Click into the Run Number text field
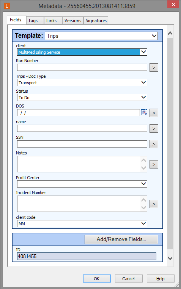This screenshot has width=181, height=289. pyautogui.click(x=82, y=67)
